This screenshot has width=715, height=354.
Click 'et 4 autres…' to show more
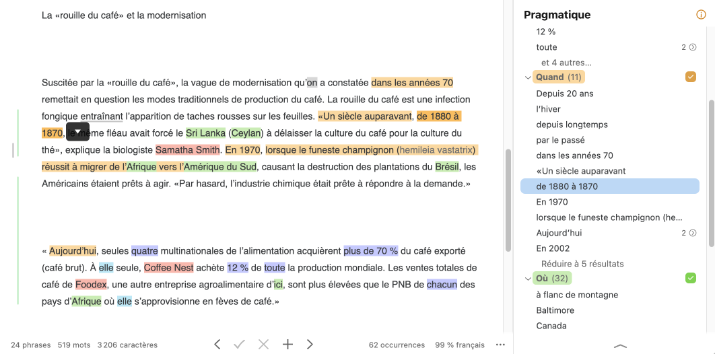566,63
